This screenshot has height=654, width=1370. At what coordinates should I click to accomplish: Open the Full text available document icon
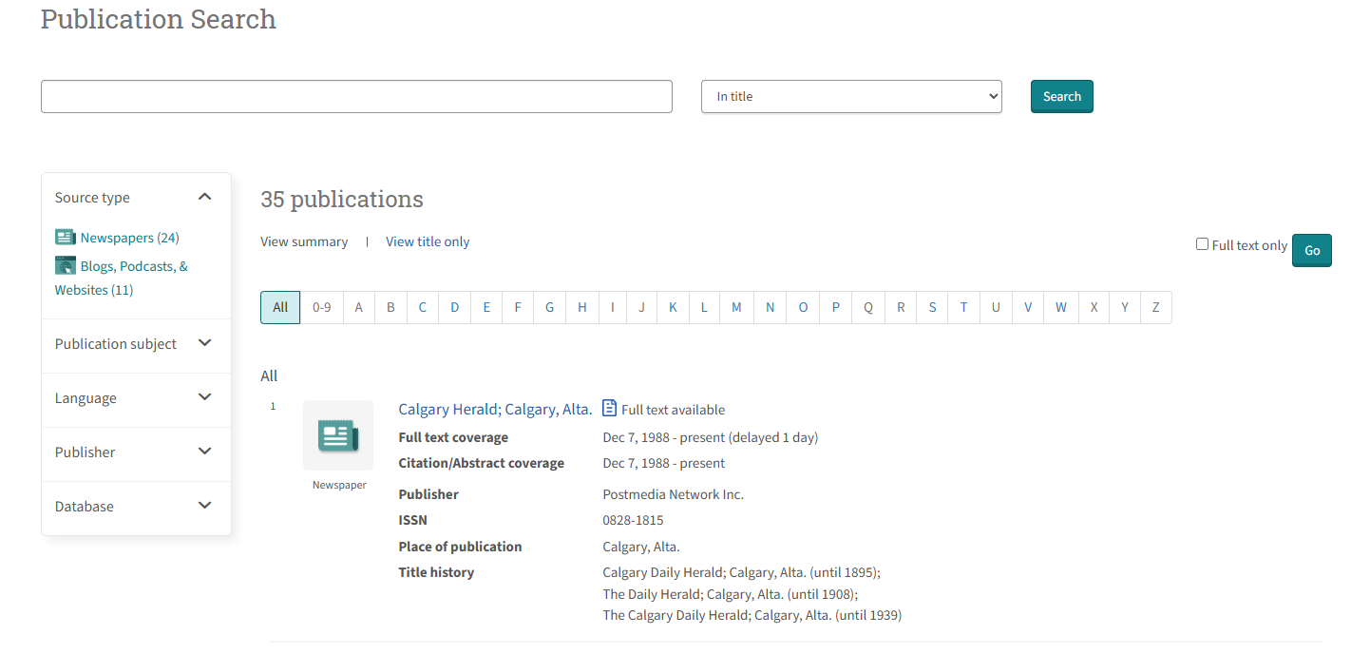(609, 409)
